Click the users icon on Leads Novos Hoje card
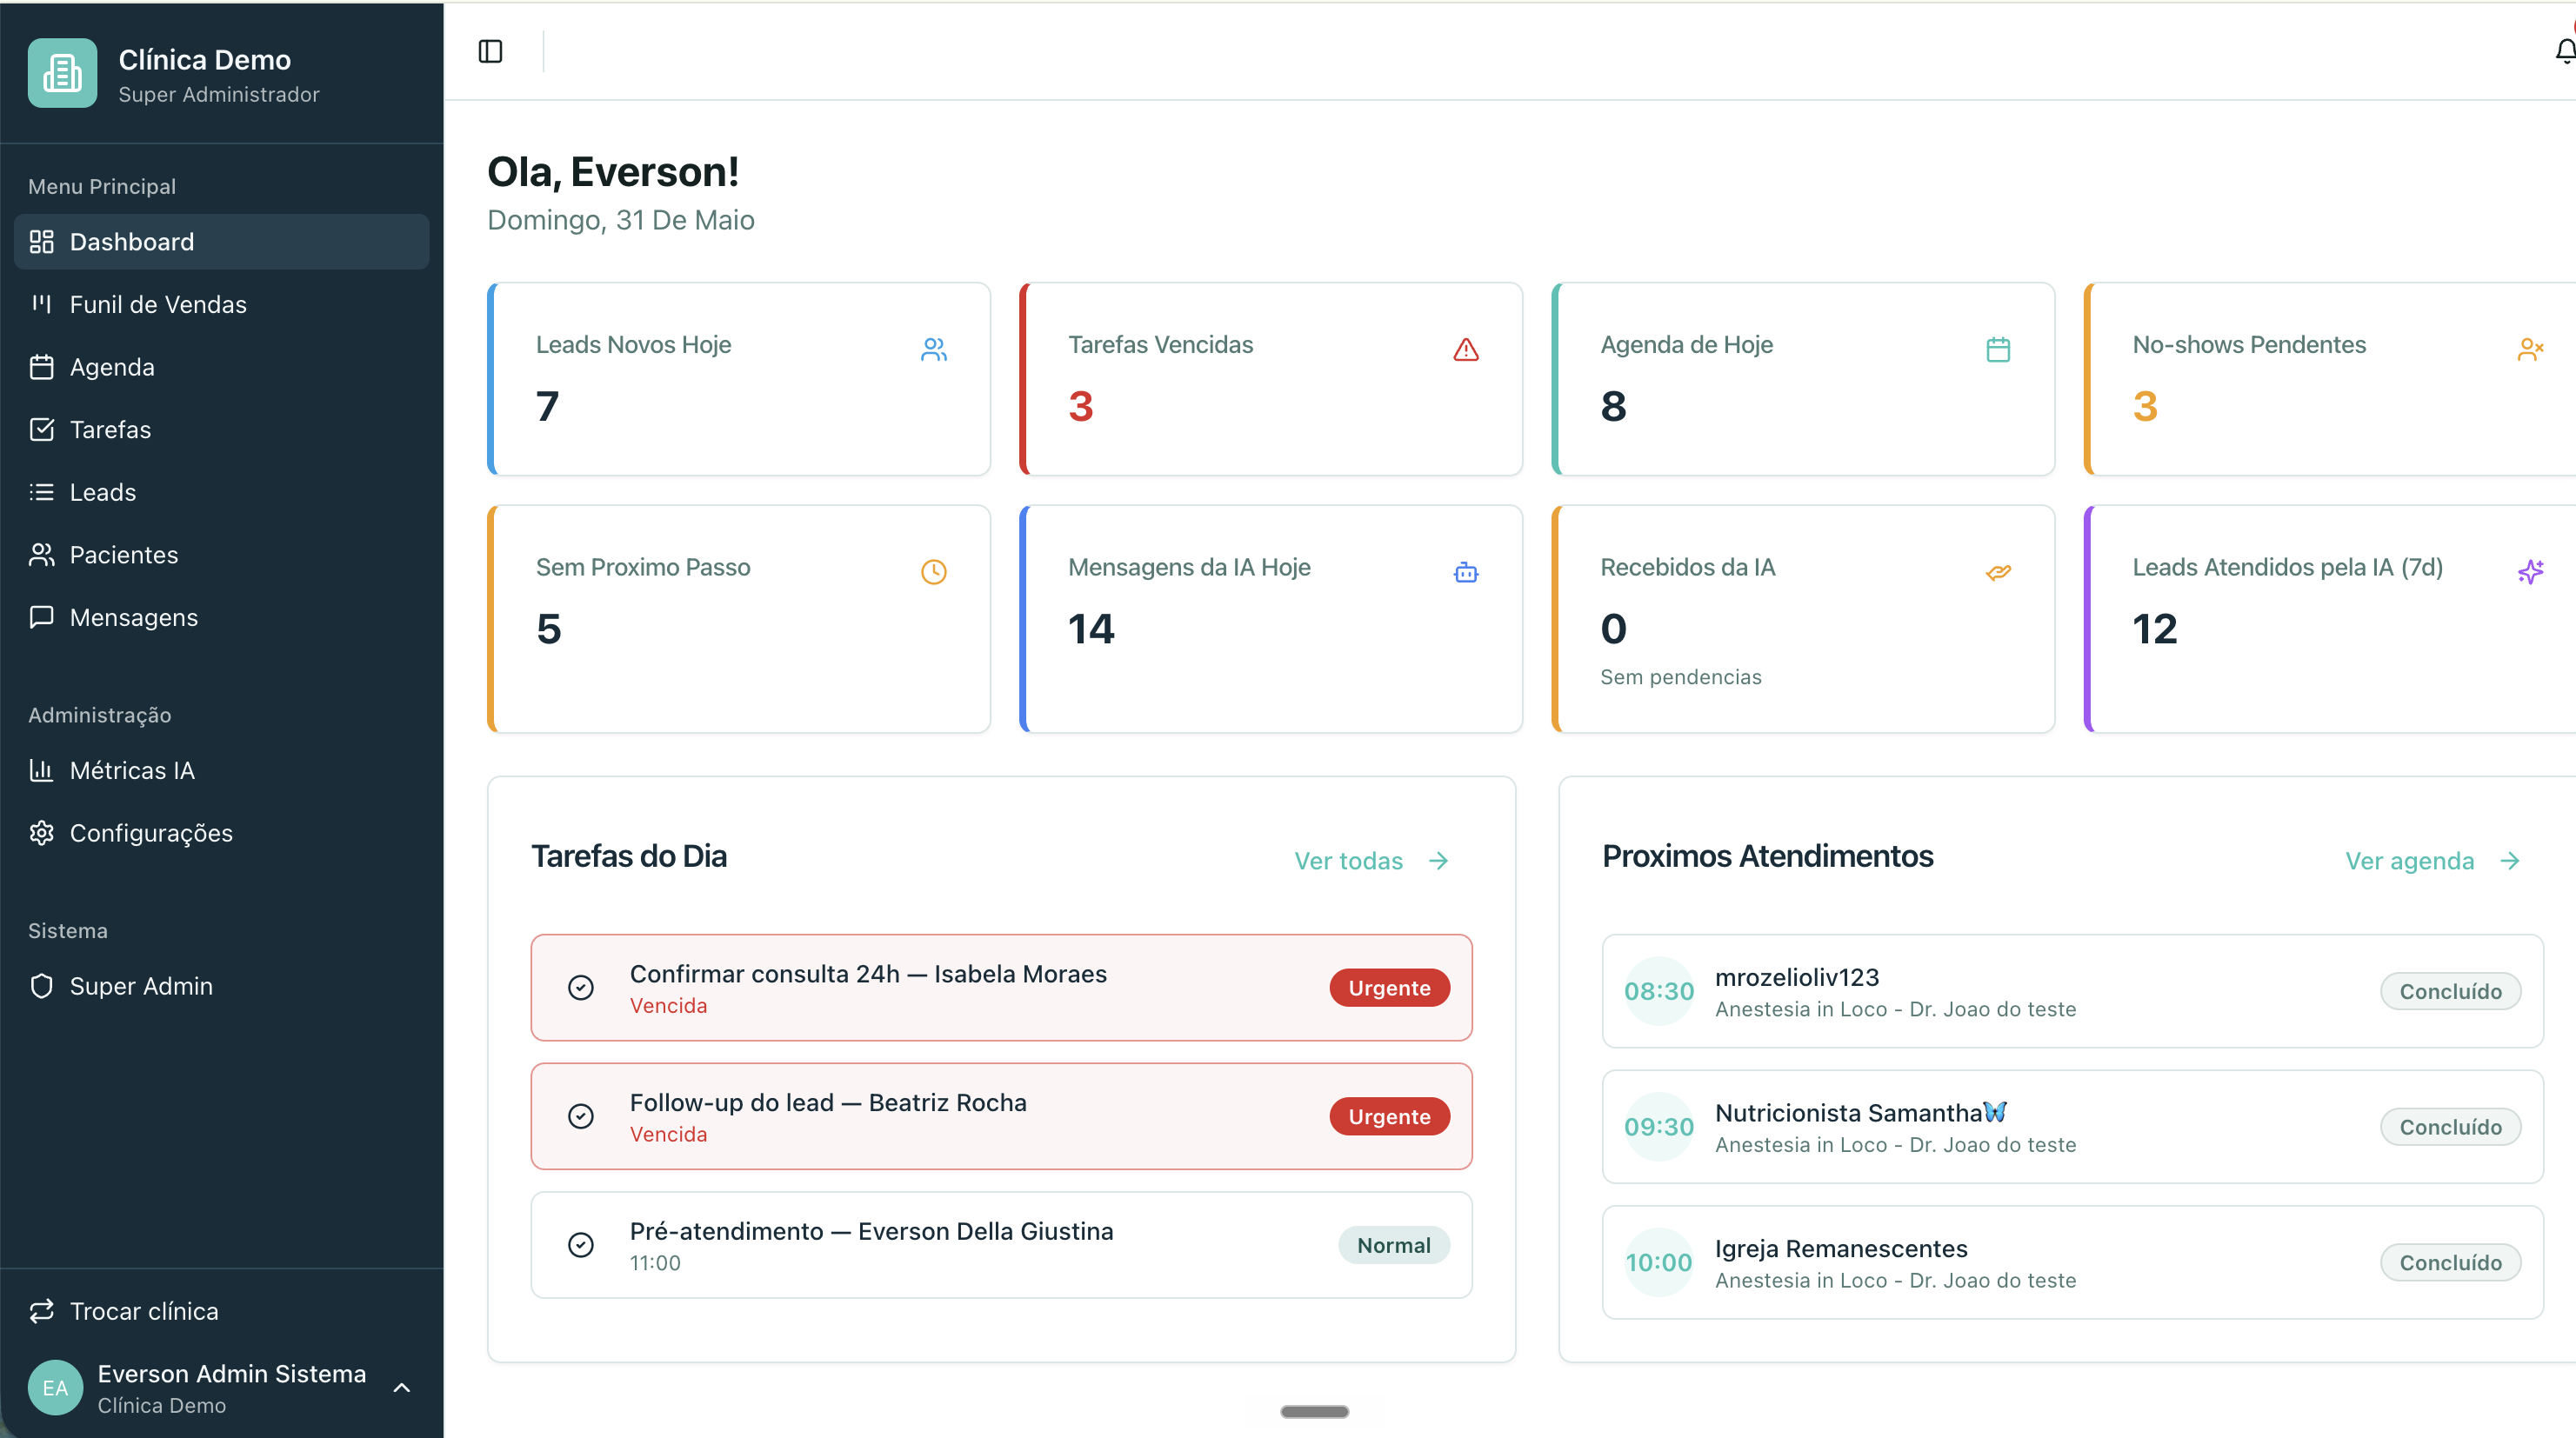 [933, 349]
